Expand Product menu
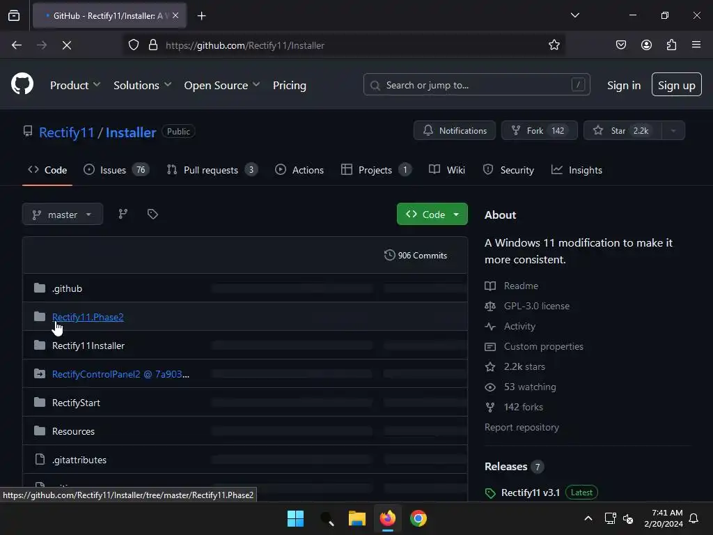 click(x=75, y=85)
